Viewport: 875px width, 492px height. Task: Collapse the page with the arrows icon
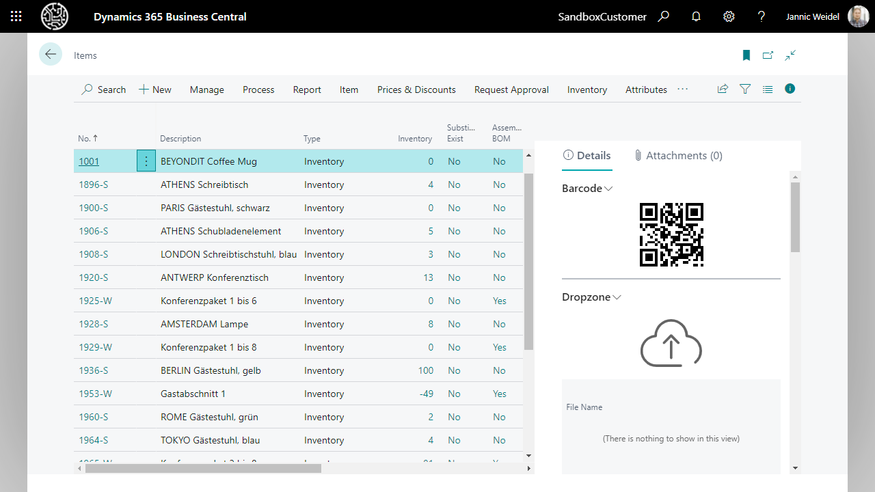click(790, 55)
